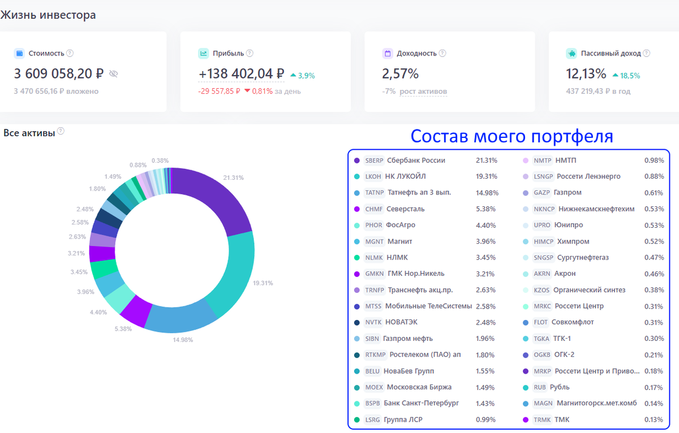The width and height of the screenshot is (679, 433).
Task: Select the Московская Биржа legend row
Action: [425, 387]
